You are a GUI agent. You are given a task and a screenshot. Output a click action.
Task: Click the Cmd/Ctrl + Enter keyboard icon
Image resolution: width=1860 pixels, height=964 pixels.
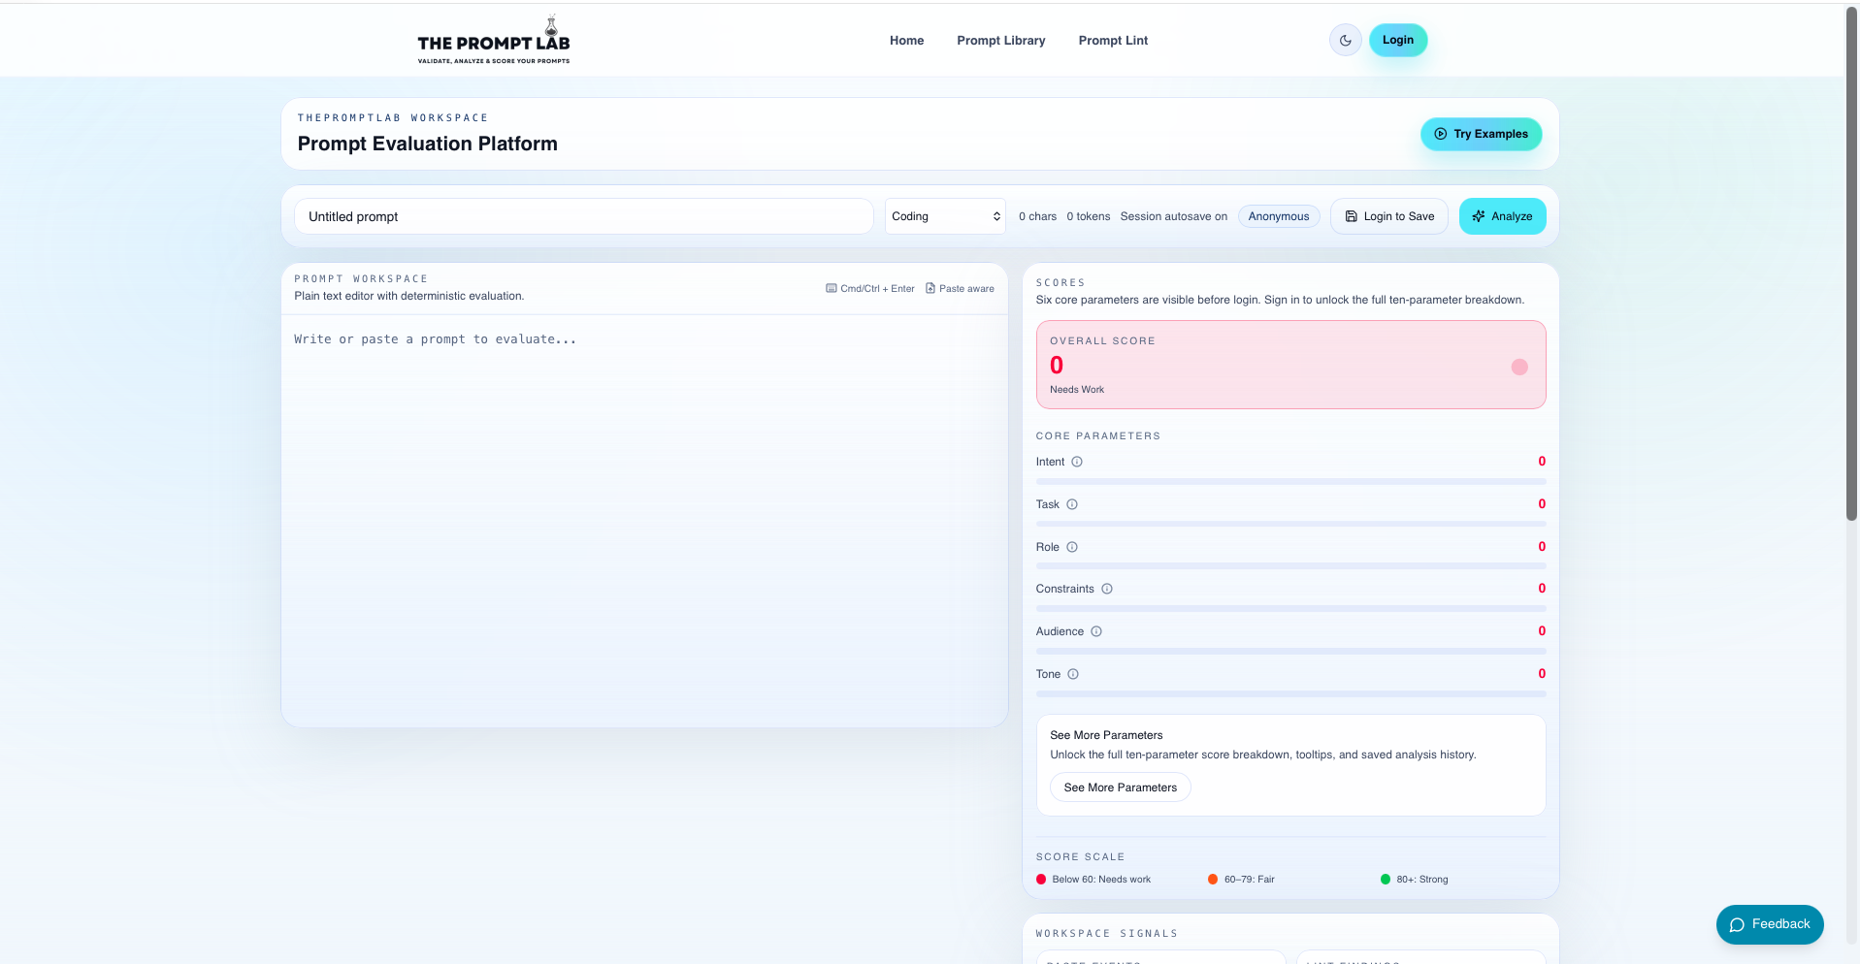[831, 288]
